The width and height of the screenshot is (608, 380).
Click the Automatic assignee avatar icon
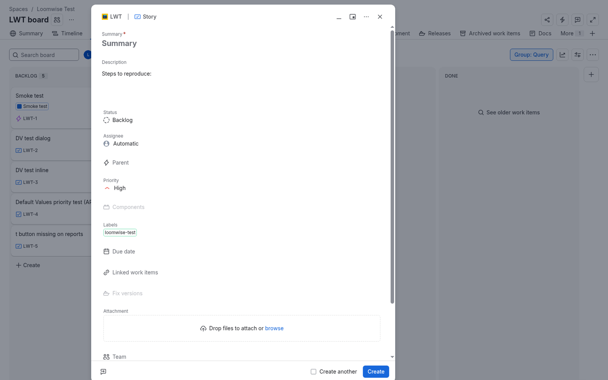click(106, 144)
